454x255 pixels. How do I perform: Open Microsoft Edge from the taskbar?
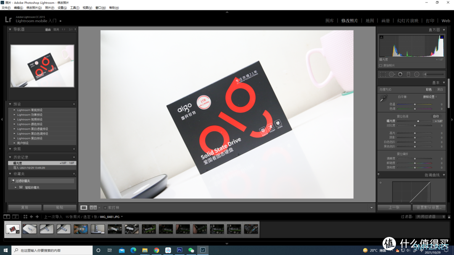(x=133, y=250)
